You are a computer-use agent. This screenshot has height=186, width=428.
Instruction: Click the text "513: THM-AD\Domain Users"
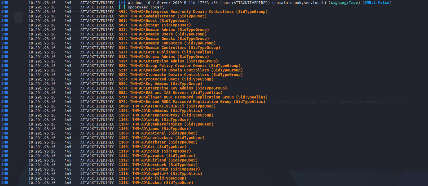click(146, 34)
